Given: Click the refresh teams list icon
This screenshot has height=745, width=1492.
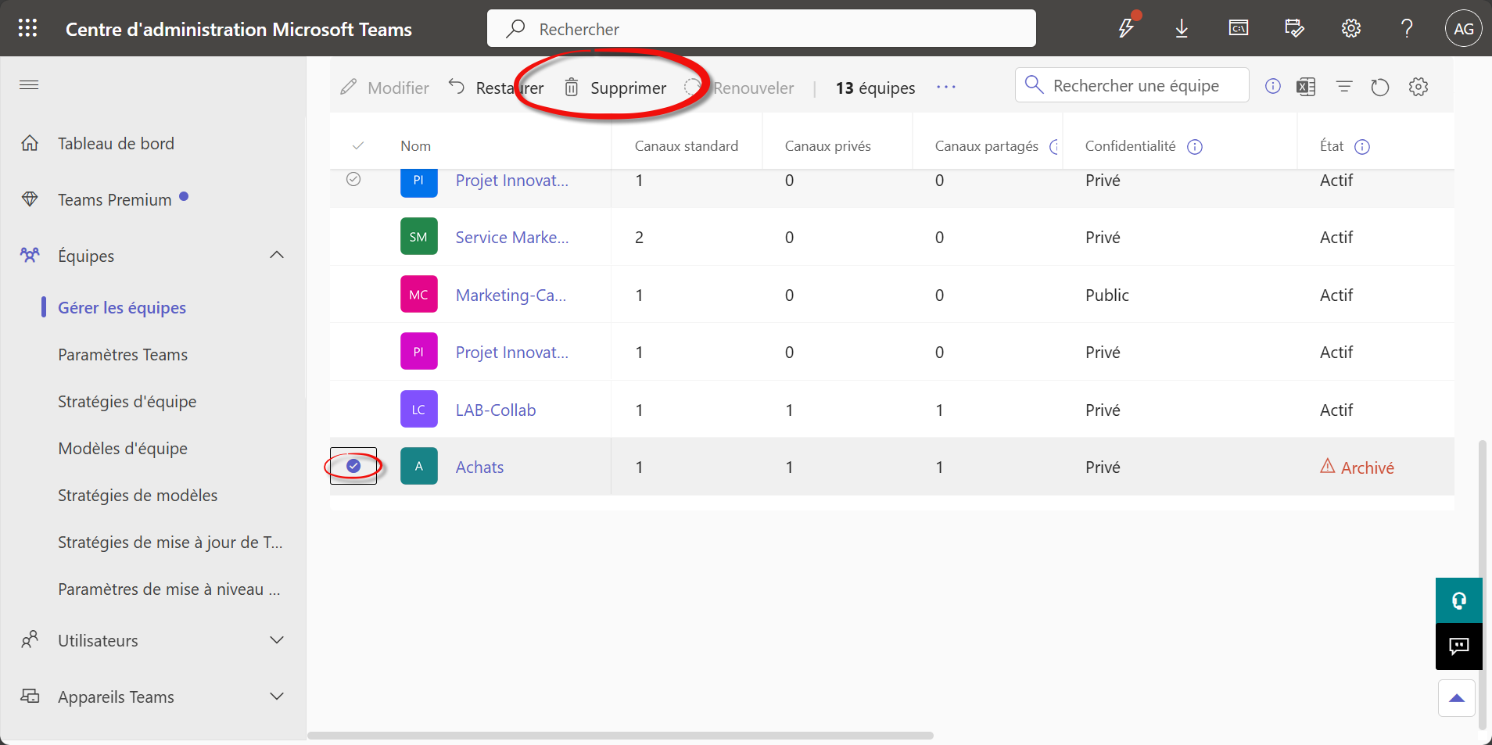Looking at the screenshot, I should [1380, 87].
